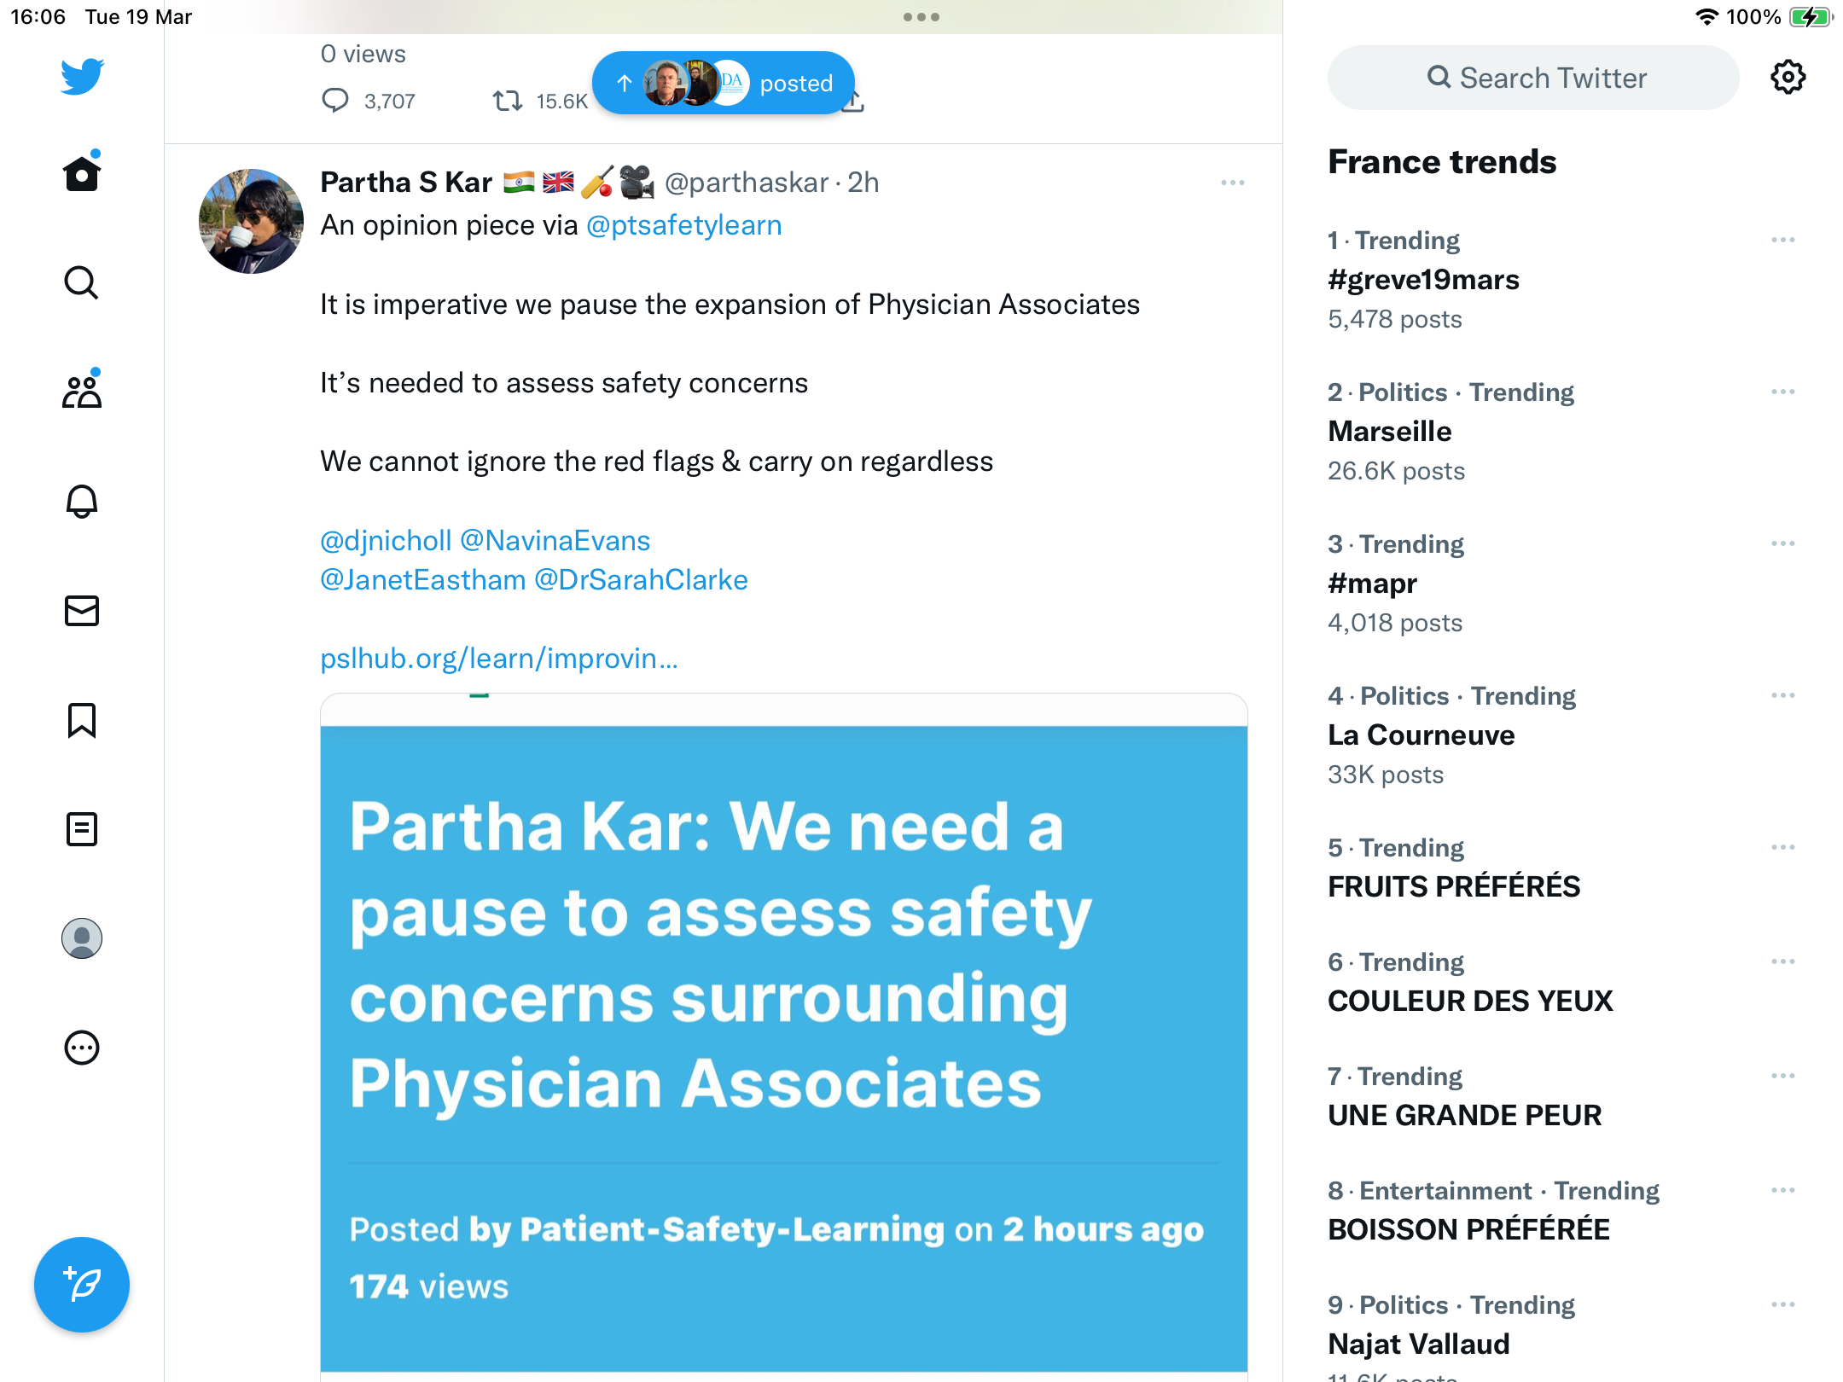The image size is (1843, 1382).
Task: Open the profile avatar icon in sidebar
Action: [x=82, y=938]
